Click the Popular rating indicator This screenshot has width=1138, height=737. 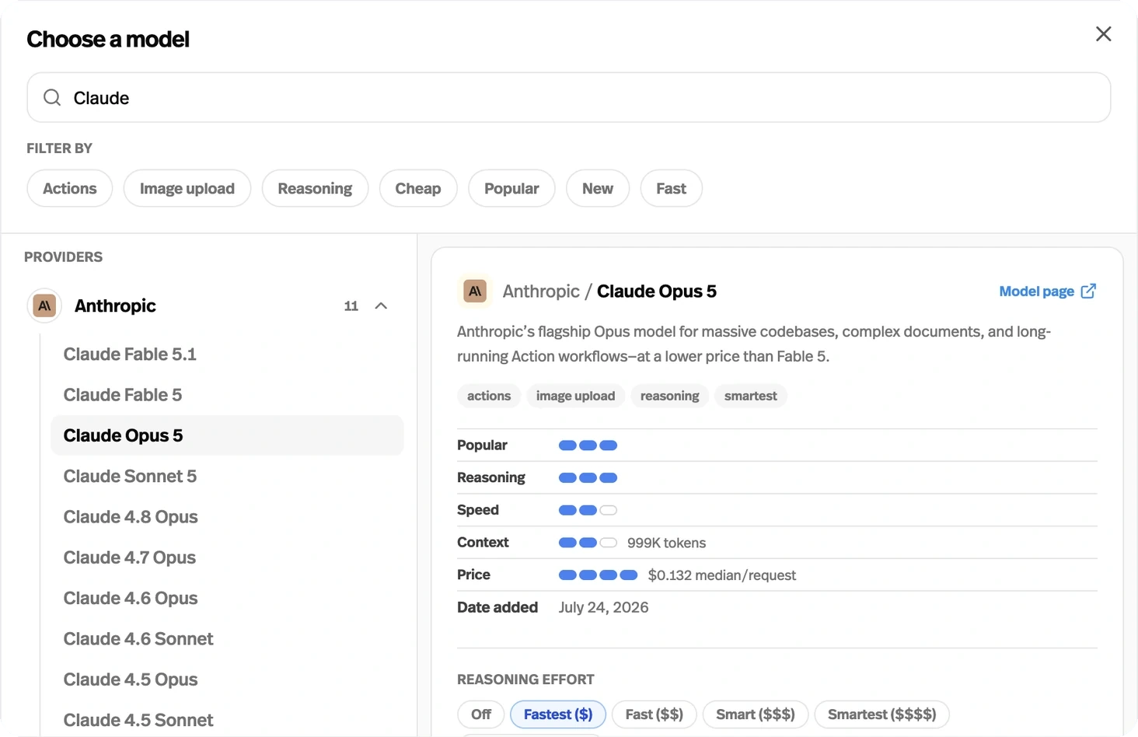tap(588, 445)
